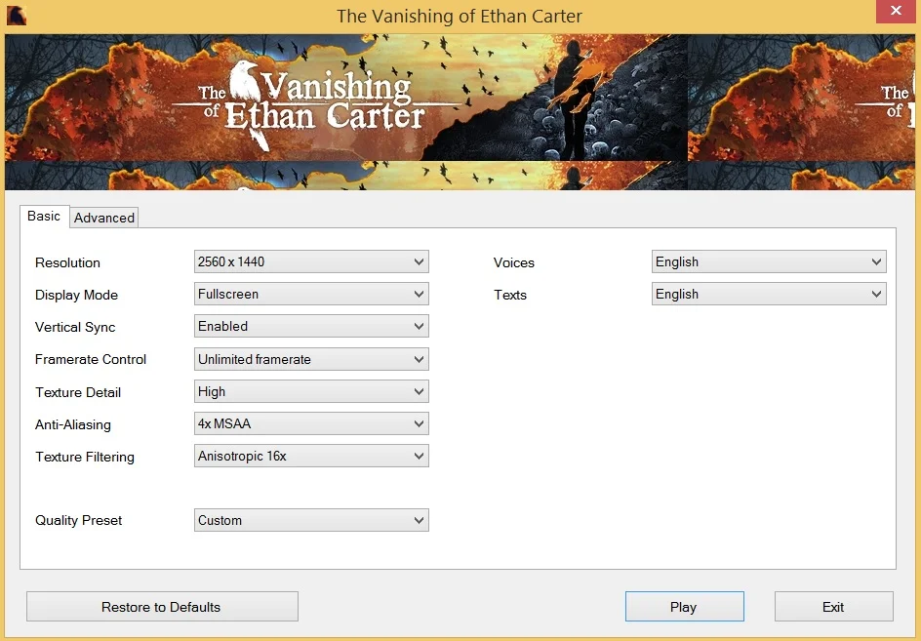Viewport: 921px width, 641px height.
Task: Click the Framerate Control label
Action: point(91,360)
